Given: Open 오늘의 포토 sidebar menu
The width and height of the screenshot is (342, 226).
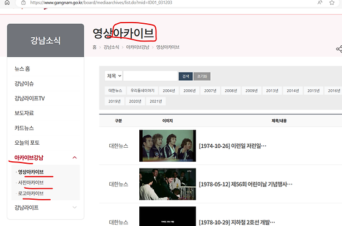Looking at the screenshot, I should [27, 143].
